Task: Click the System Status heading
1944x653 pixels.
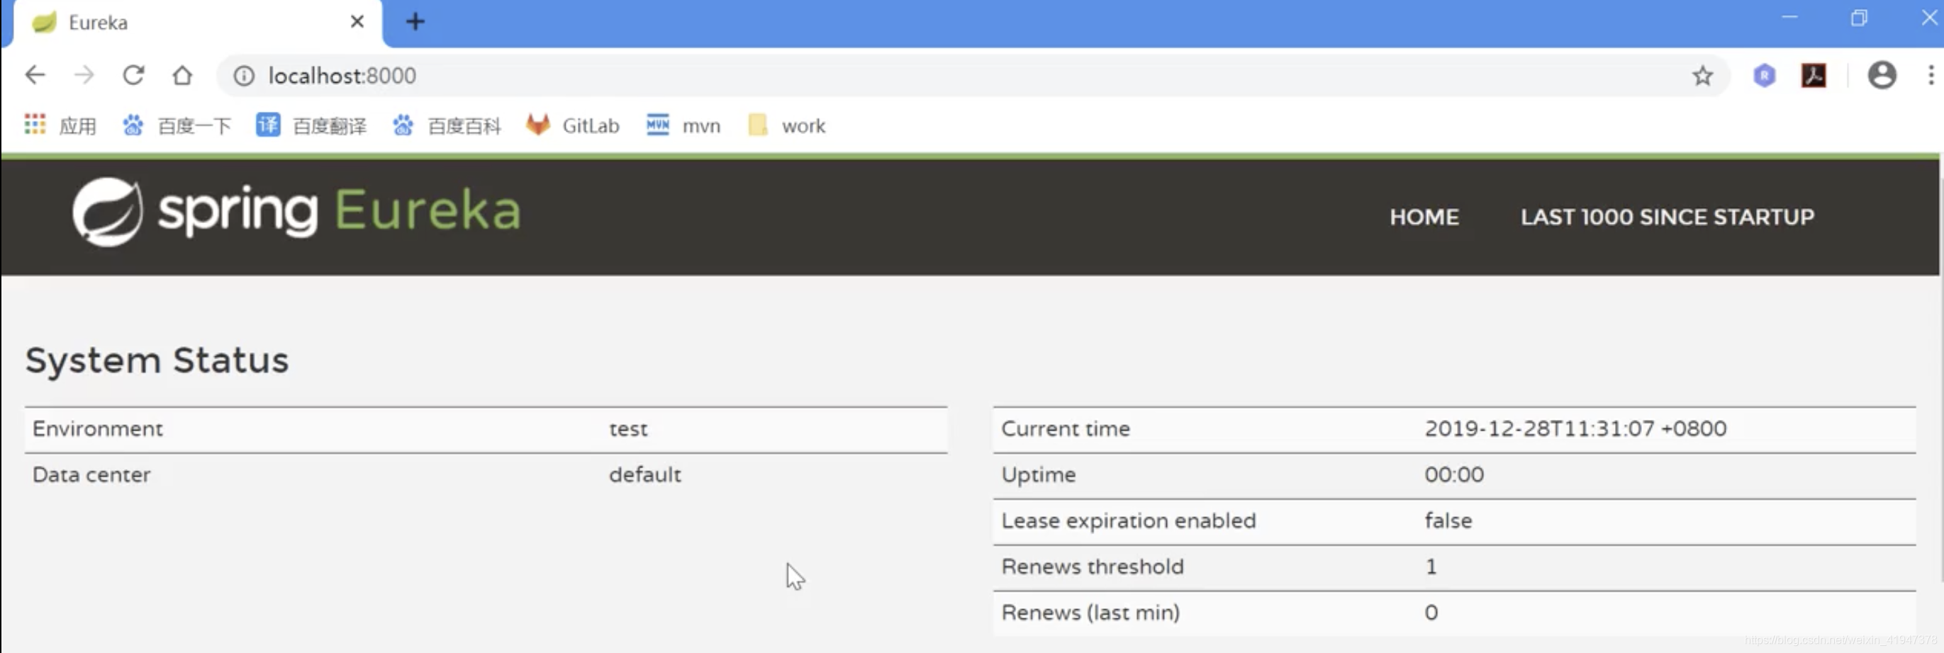Action: (157, 360)
